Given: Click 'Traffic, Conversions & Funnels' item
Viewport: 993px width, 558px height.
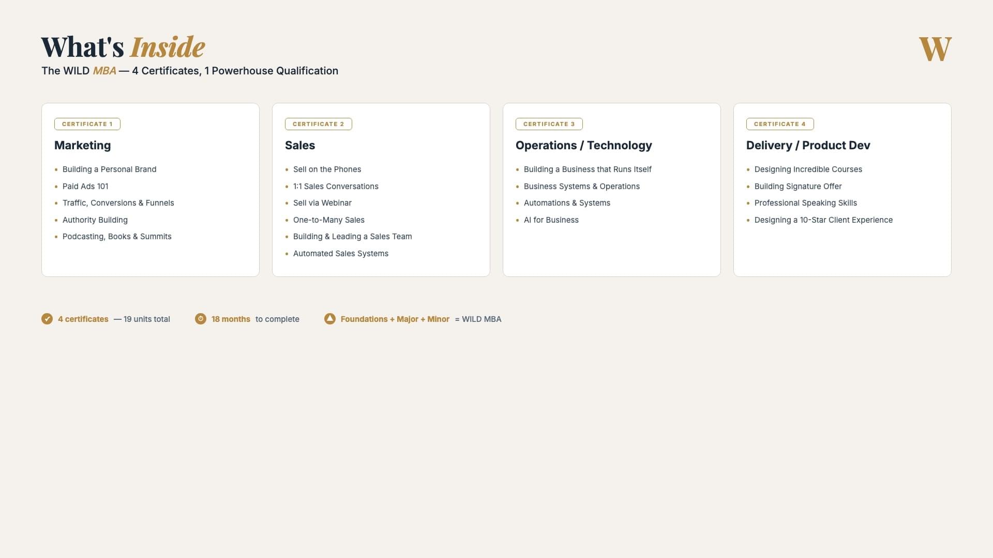Looking at the screenshot, I should (x=118, y=203).
